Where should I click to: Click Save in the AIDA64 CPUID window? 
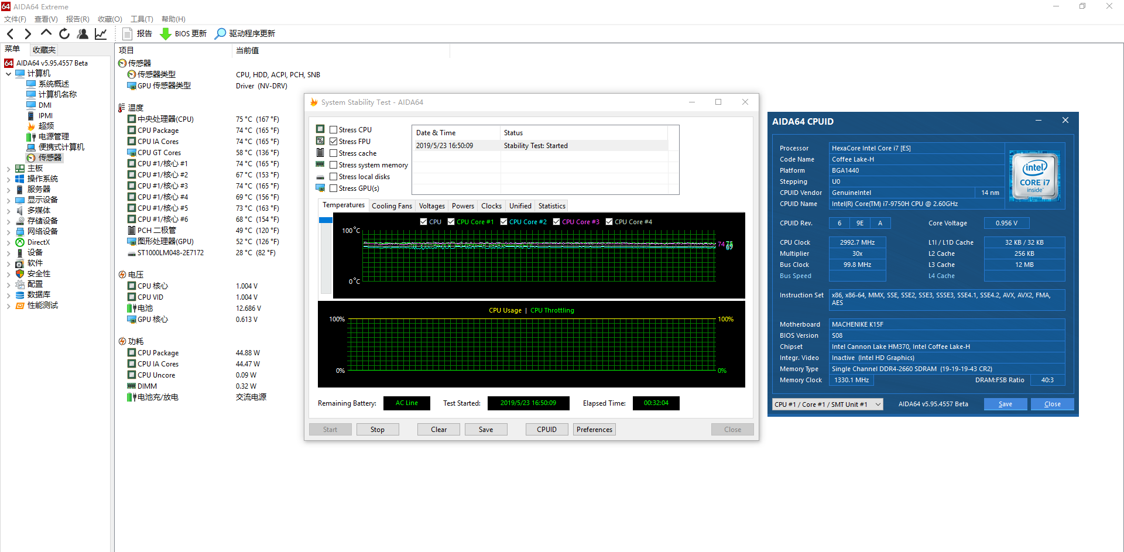[x=1005, y=404]
